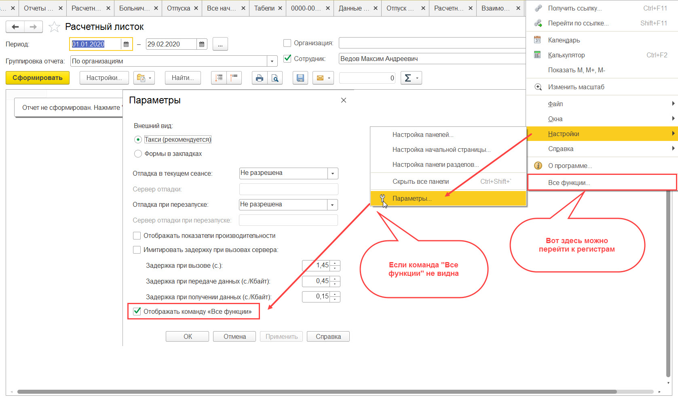678x399 pixels.
Task: Open Календарь from the menu
Action: point(602,40)
